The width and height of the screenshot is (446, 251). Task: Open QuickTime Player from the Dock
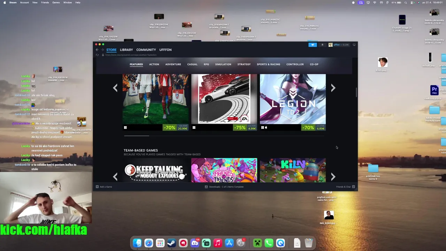click(x=280, y=243)
